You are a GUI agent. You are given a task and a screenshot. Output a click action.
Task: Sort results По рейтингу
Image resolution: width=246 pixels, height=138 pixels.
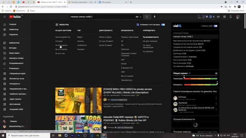pyautogui.click(x=148, y=51)
